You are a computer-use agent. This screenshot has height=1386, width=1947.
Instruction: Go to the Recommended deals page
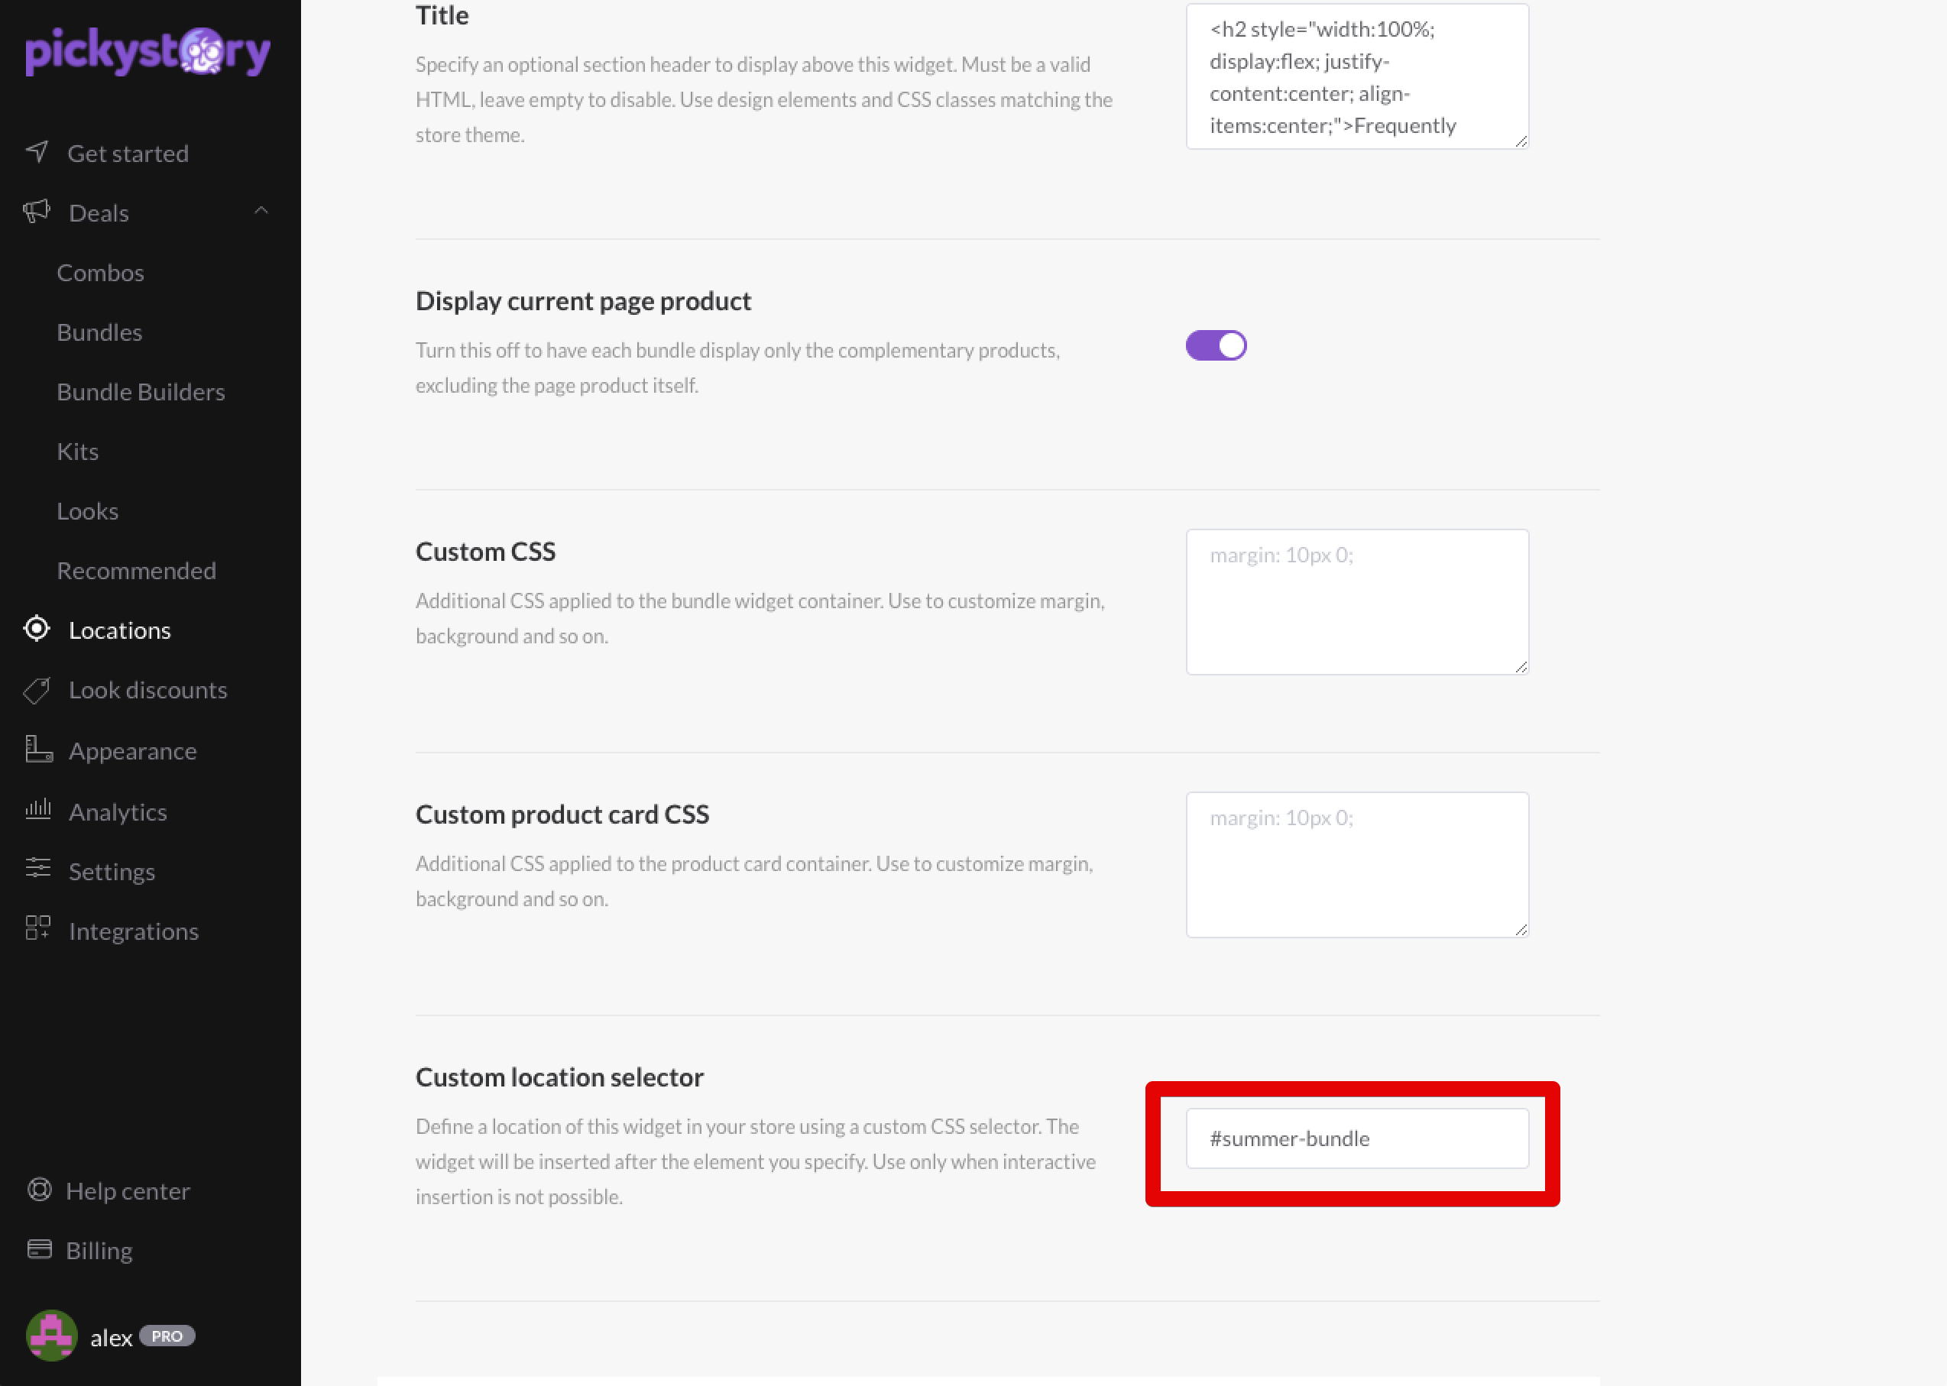point(137,570)
